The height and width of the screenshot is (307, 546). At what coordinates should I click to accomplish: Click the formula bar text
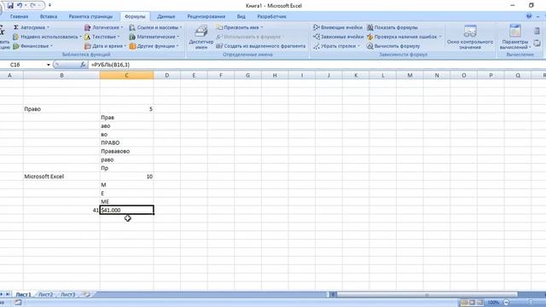110,65
